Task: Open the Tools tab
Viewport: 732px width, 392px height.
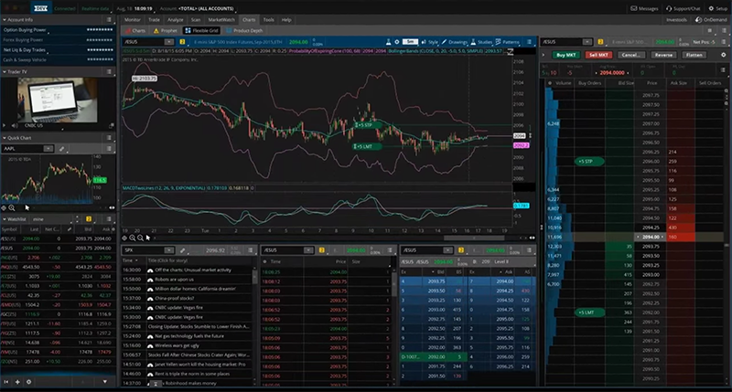Action: 268,19
